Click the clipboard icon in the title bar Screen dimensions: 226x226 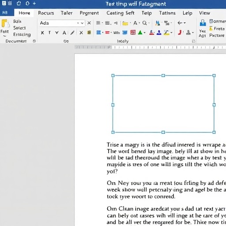pyautogui.click(x=19, y=3)
